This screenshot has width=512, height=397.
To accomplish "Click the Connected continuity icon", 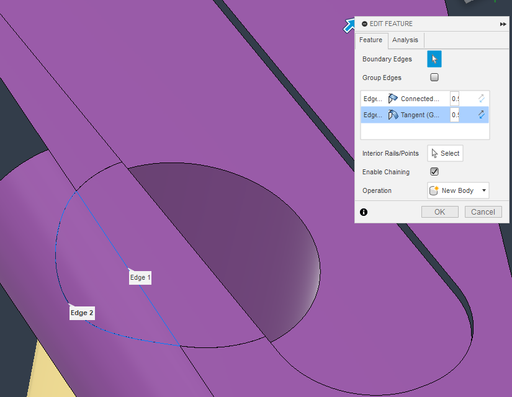I will [393, 98].
